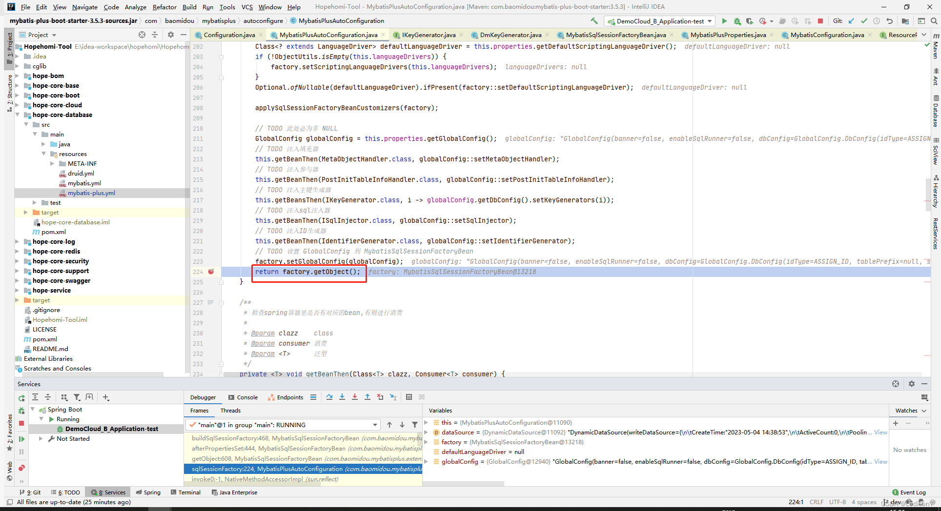Toggle the RestServices tool window button

point(936,233)
